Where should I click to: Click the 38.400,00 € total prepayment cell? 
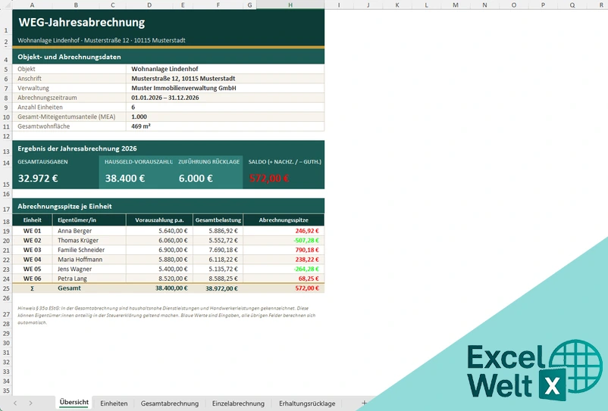(159, 288)
